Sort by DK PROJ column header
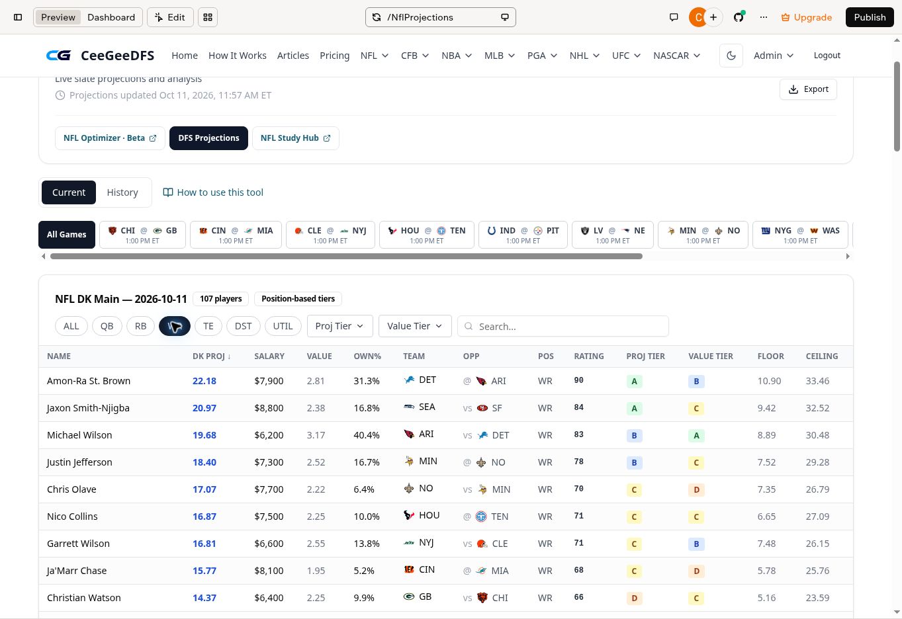The width and height of the screenshot is (902, 619). [211, 356]
